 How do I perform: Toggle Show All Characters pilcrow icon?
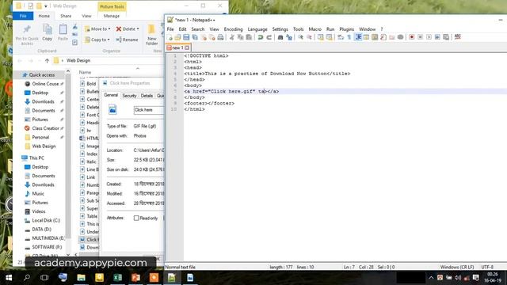[349, 37]
